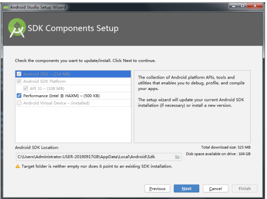
Task: Go back with the Previous button
Action: pyautogui.click(x=157, y=189)
